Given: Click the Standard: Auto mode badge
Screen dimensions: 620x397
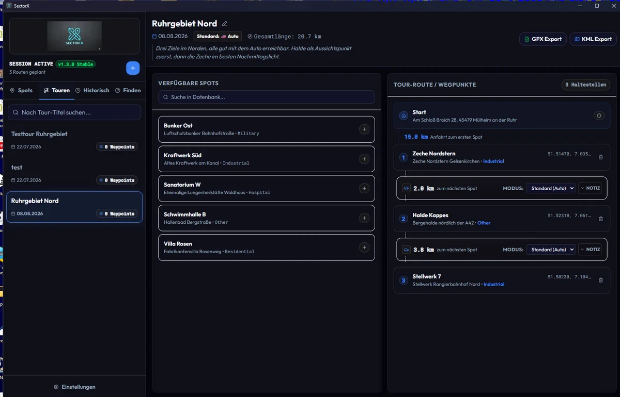Looking at the screenshot, I should pyautogui.click(x=218, y=37).
